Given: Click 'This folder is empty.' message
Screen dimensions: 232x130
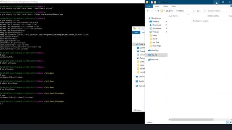Looking at the screenshot, I should tap(200, 21).
